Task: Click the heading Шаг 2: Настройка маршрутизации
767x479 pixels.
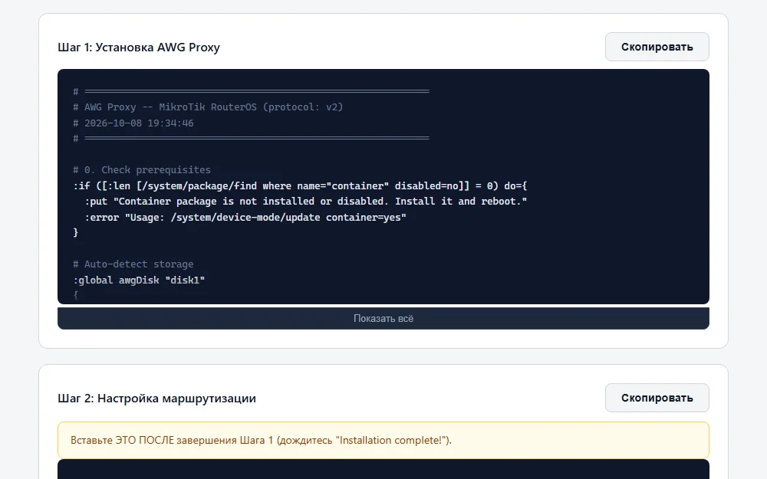Action: pos(157,399)
